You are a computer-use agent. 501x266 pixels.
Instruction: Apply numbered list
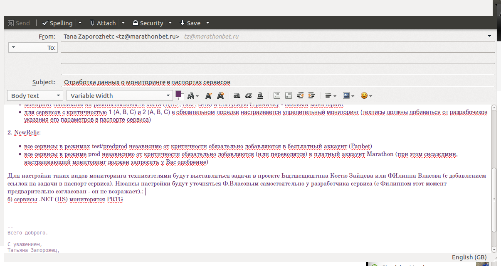(x=289, y=95)
